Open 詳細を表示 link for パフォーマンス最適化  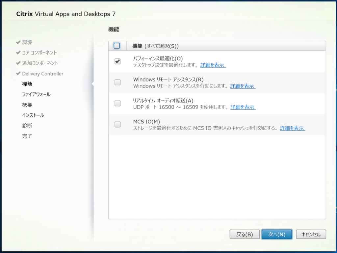coord(213,65)
